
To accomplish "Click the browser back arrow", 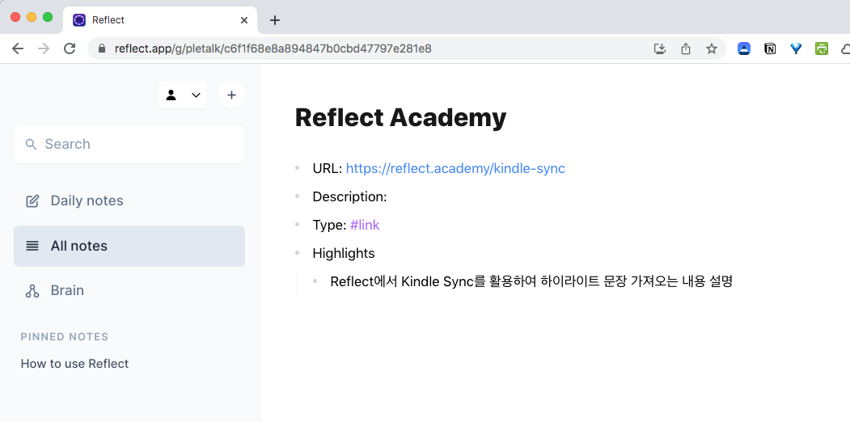I will click(x=18, y=49).
